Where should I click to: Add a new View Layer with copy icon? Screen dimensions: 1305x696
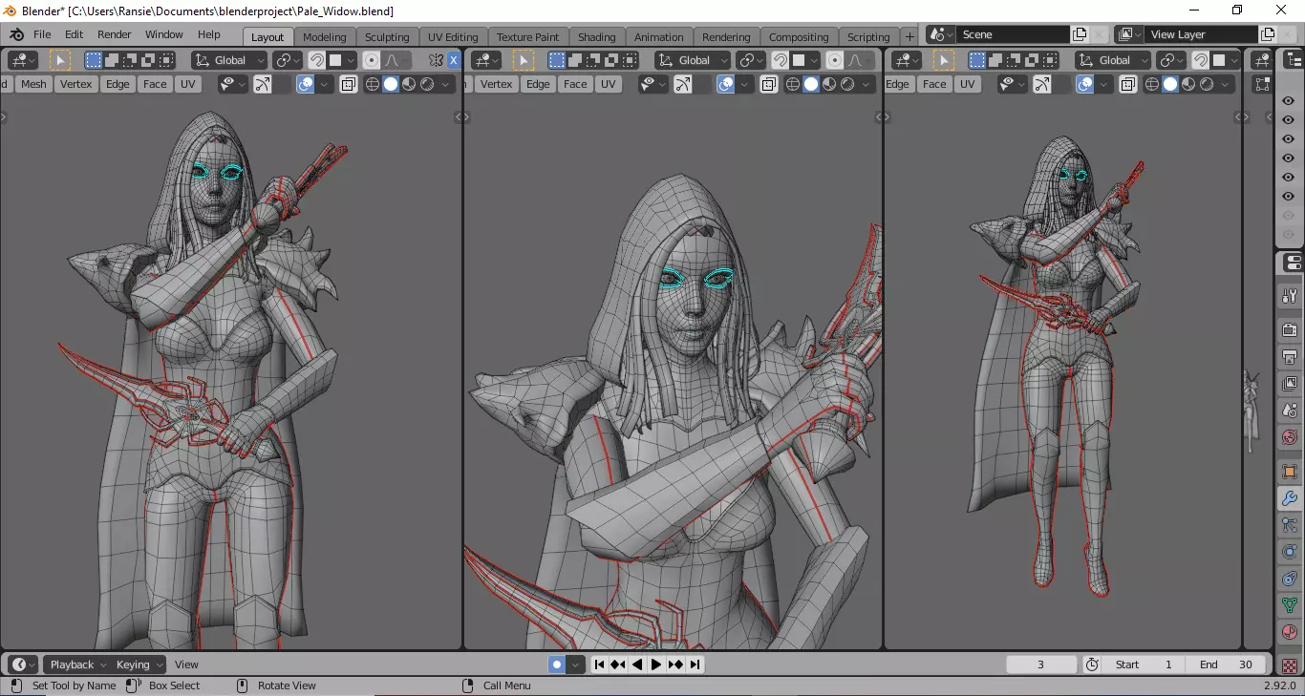[1268, 34]
